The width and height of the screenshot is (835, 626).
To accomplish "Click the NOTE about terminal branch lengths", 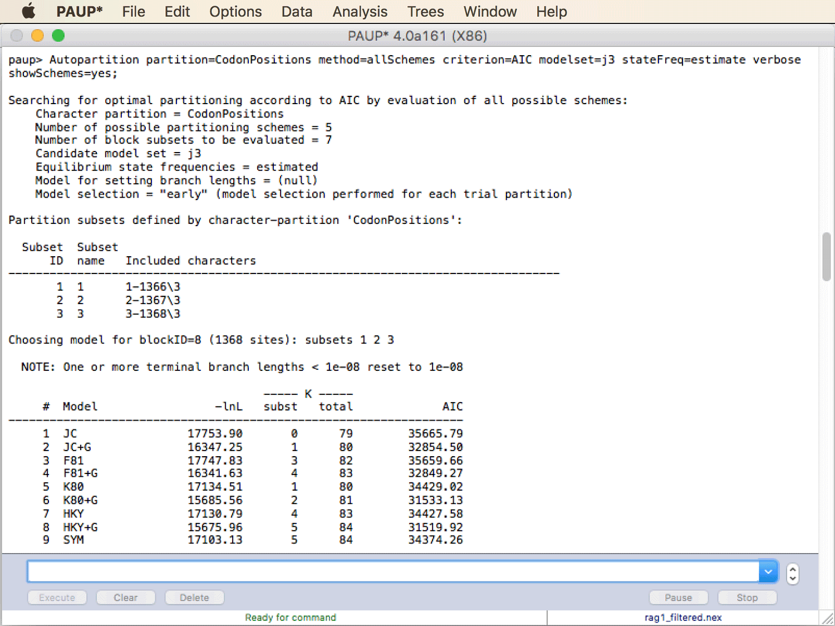I will click(242, 367).
